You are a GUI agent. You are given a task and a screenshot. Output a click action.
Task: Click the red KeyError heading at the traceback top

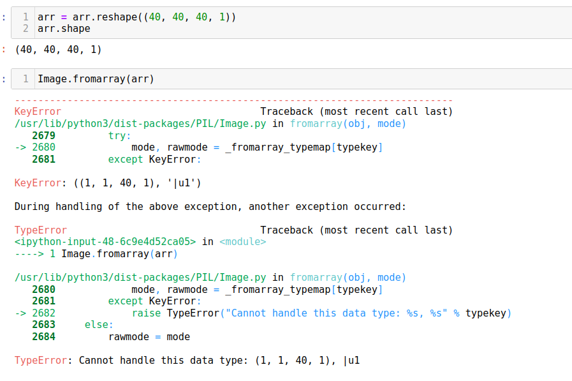(38, 112)
